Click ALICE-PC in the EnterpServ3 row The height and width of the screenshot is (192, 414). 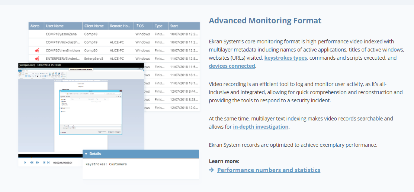pyautogui.click(x=117, y=59)
